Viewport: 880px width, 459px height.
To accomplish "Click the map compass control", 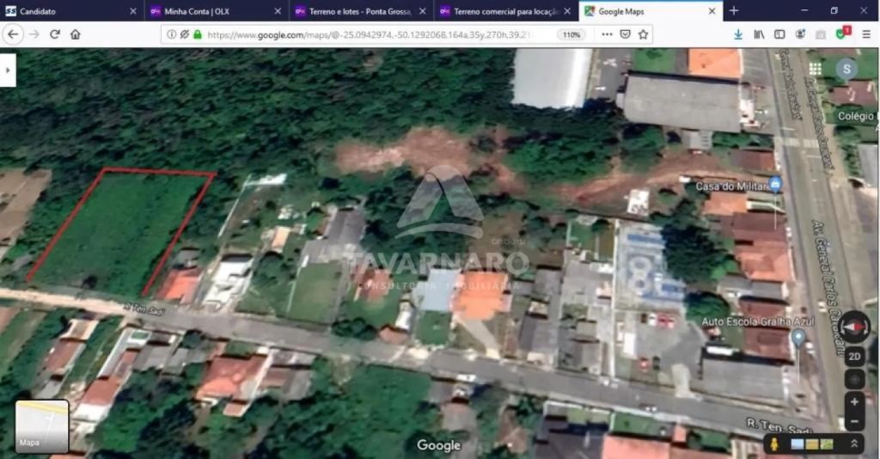I will [x=853, y=327].
